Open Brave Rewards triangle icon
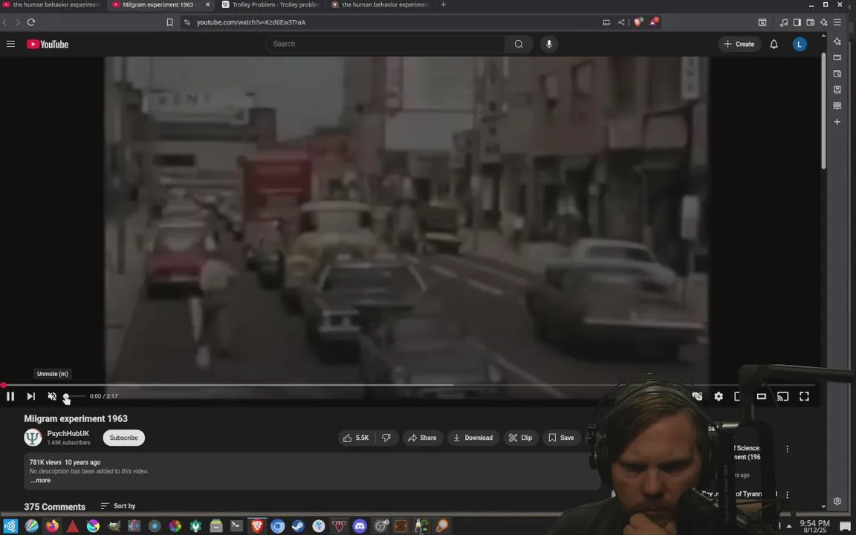Image resolution: width=856 pixels, height=535 pixels. click(653, 22)
